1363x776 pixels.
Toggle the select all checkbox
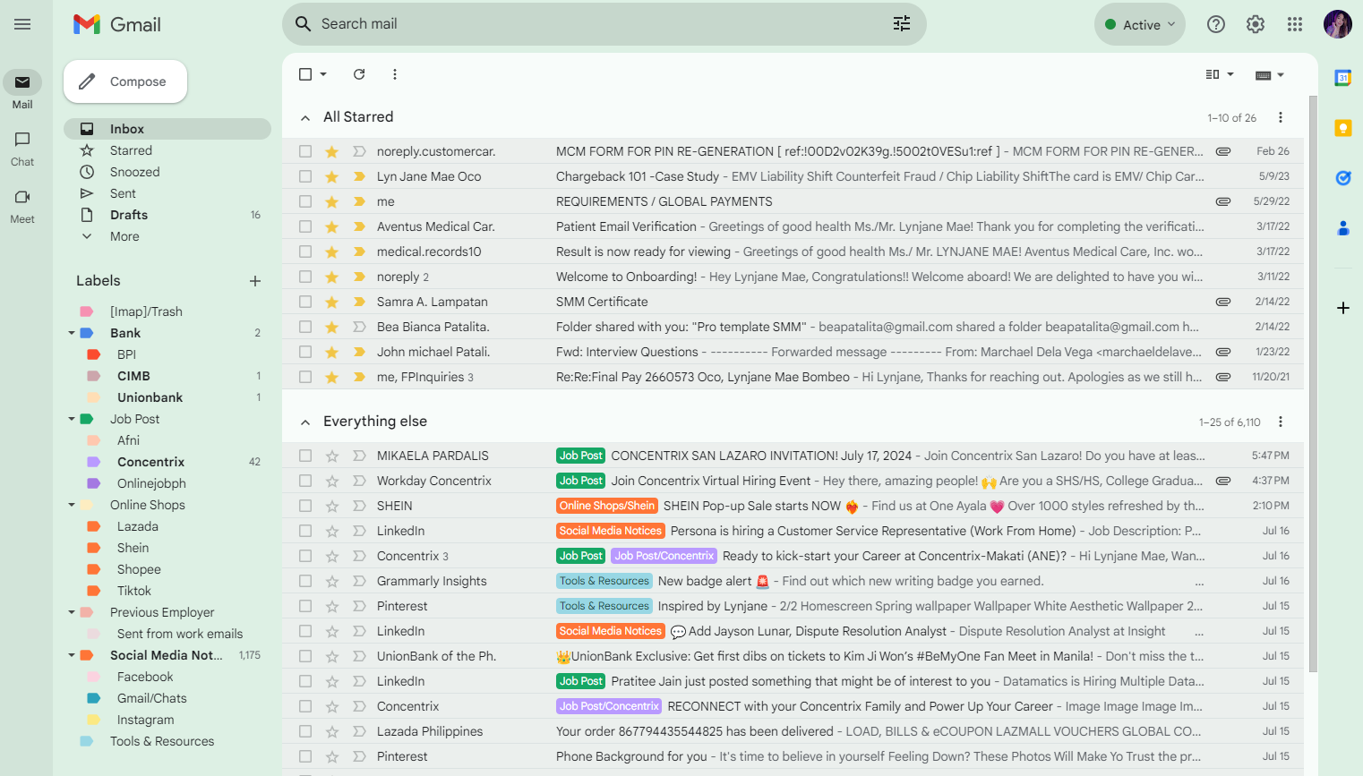[x=305, y=74]
